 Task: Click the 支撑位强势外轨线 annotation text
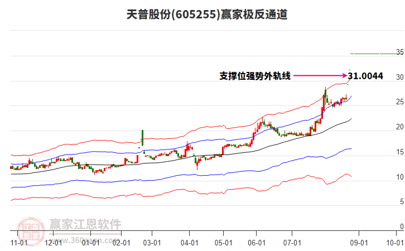tap(255, 76)
